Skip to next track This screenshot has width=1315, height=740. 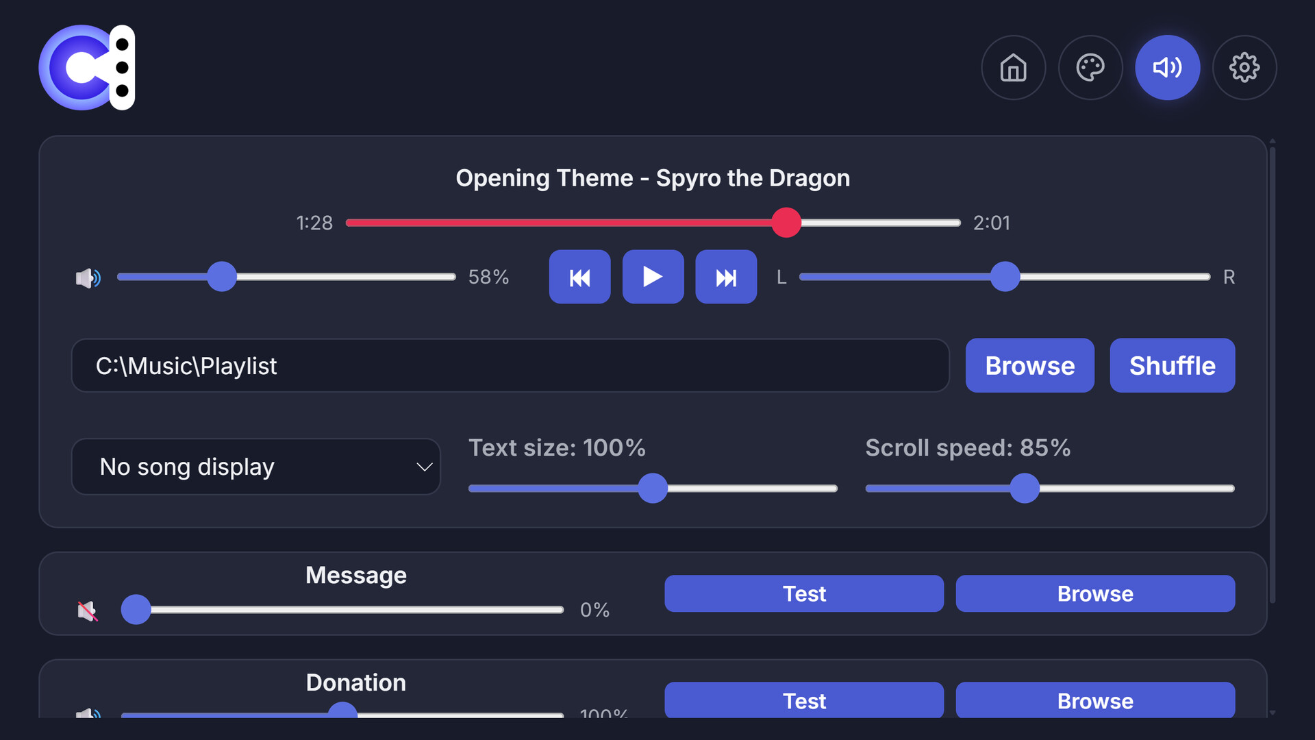coord(726,277)
